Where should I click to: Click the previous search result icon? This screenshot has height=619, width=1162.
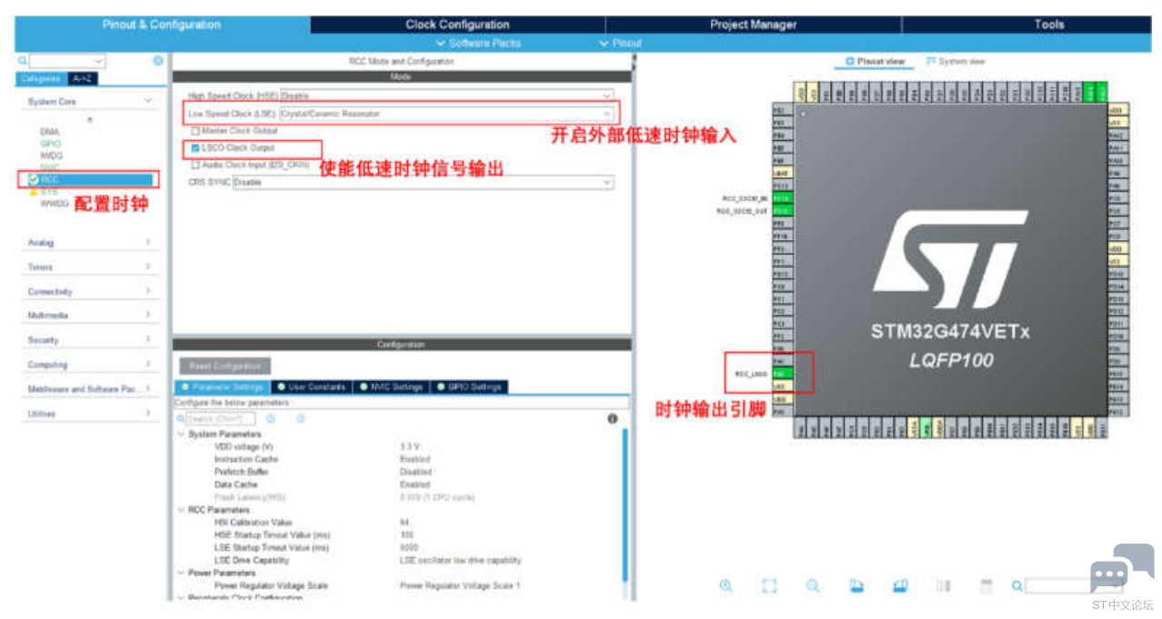[x=271, y=419]
